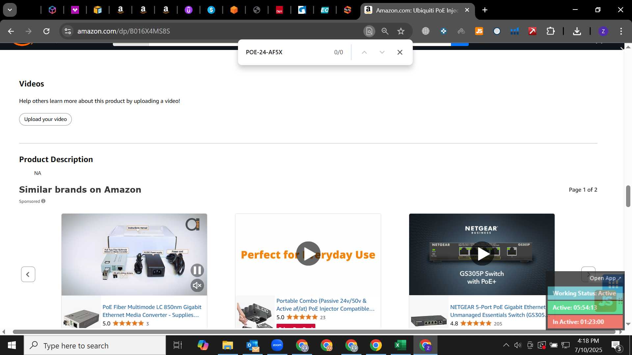Click the vertical page scrollbar thumb

click(628, 196)
